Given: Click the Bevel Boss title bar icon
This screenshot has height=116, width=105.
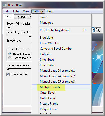Looking at the screenshot, I should [5, 5].
